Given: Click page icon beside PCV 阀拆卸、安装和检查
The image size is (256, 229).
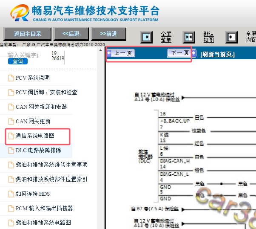Looking at the screenshot, I should pyautogui.click(x=11, y=92).
